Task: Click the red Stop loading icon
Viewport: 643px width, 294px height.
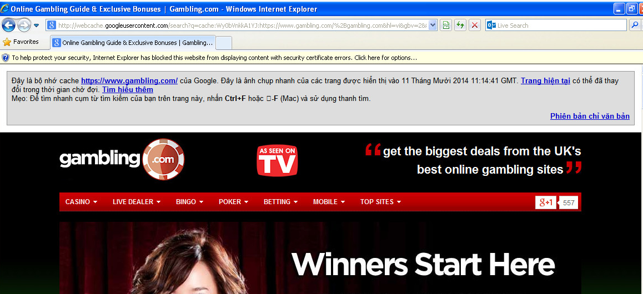Action: click(x=474, y=26)
